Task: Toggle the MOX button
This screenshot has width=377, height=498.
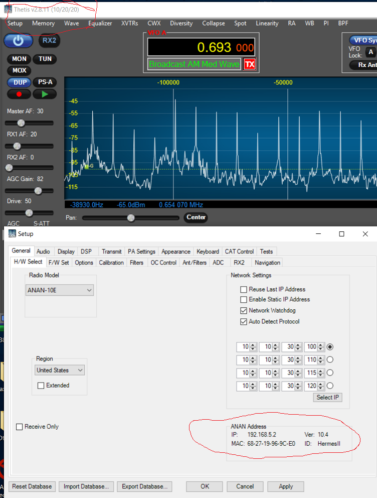Action: [19, 70]
